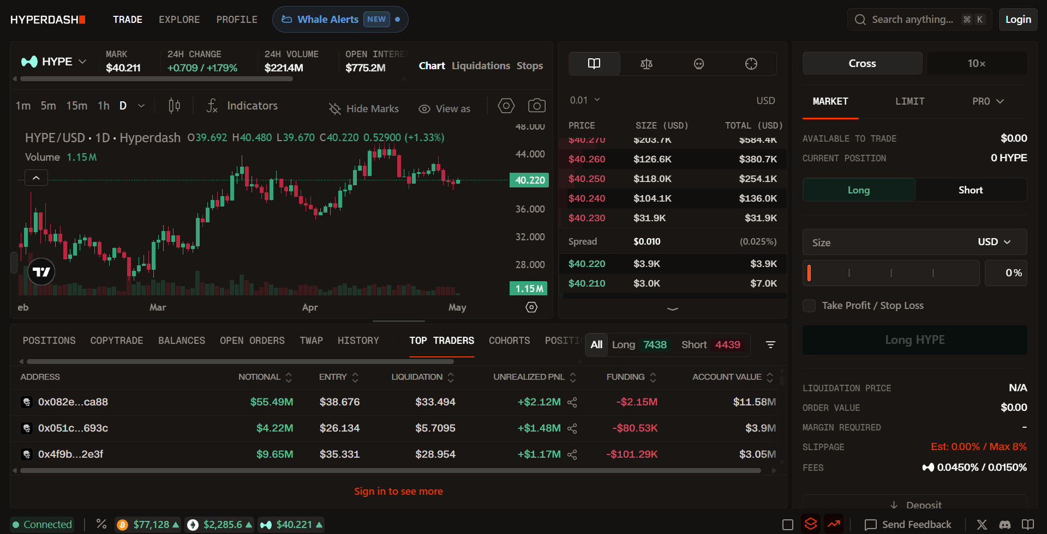Click the Send Feedback button

coord(908,525)
